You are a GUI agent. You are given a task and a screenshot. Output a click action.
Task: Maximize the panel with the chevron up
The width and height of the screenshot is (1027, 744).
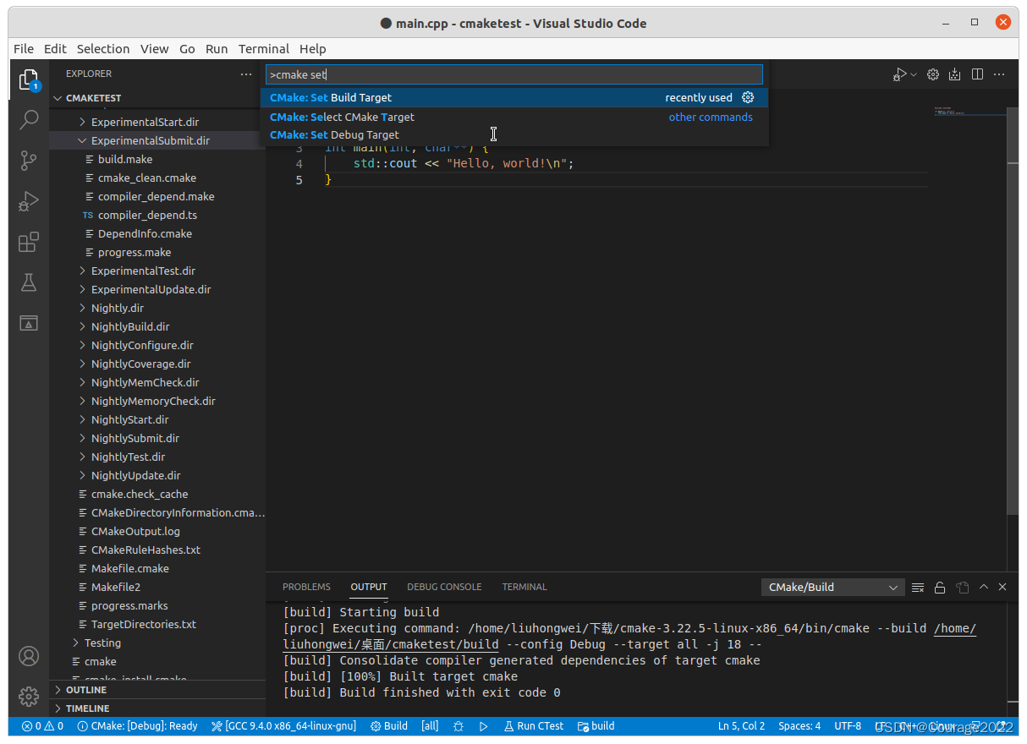click(x=984, y=587)
